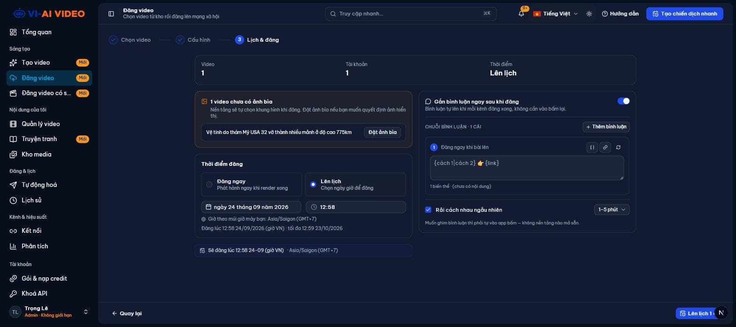The image size is (736, 327).
Task: Select the Lịch & đăng step
Action: [x=257, y=40]
